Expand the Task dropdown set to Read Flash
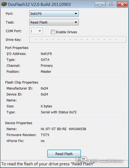129x168 pixels. [54, 22]
